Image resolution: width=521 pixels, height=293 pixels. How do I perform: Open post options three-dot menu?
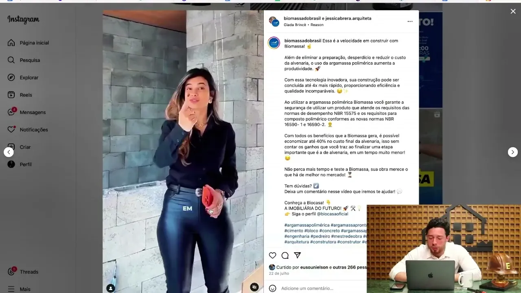click(410, 22)
